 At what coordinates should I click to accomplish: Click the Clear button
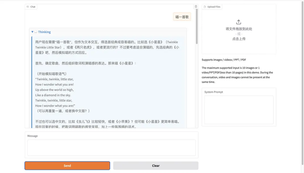(156, 166)
